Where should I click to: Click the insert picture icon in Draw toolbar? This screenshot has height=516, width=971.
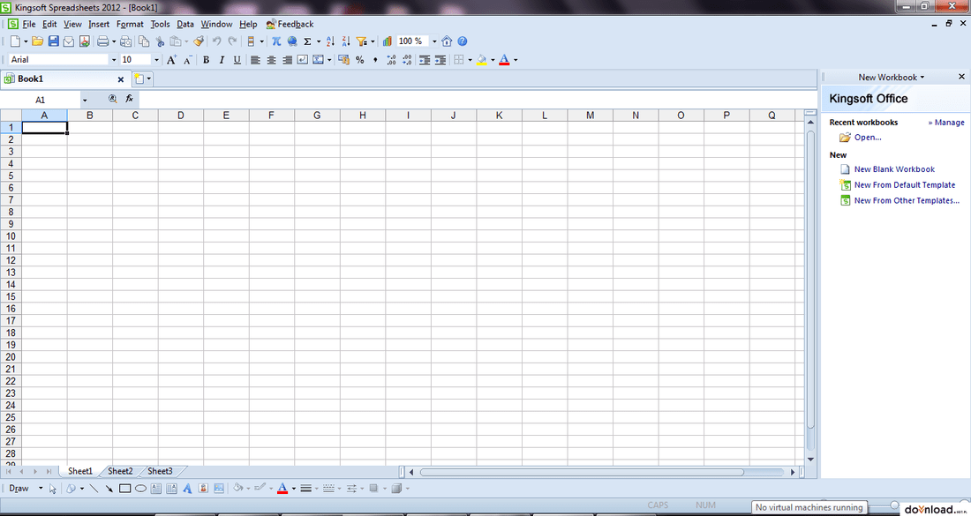219,488
